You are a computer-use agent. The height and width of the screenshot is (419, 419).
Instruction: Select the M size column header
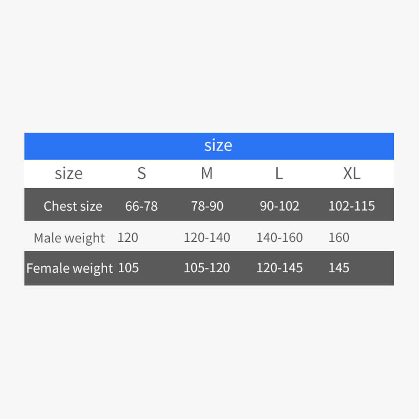click(x=207, y=173)
